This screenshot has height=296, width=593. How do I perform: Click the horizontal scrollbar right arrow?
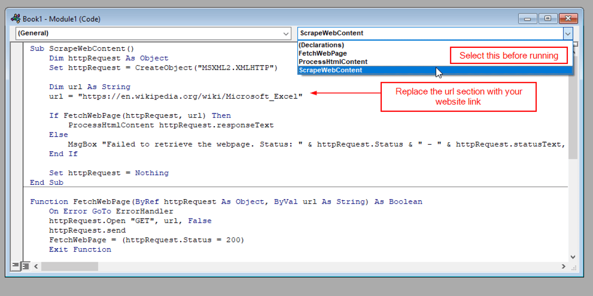click(564, 266)
